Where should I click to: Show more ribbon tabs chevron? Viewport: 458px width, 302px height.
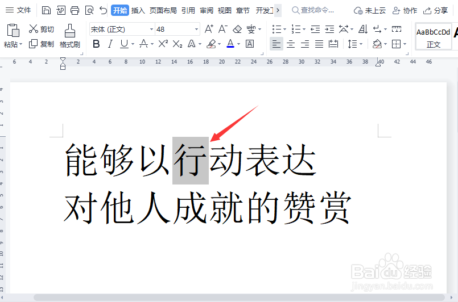(278, 10)
